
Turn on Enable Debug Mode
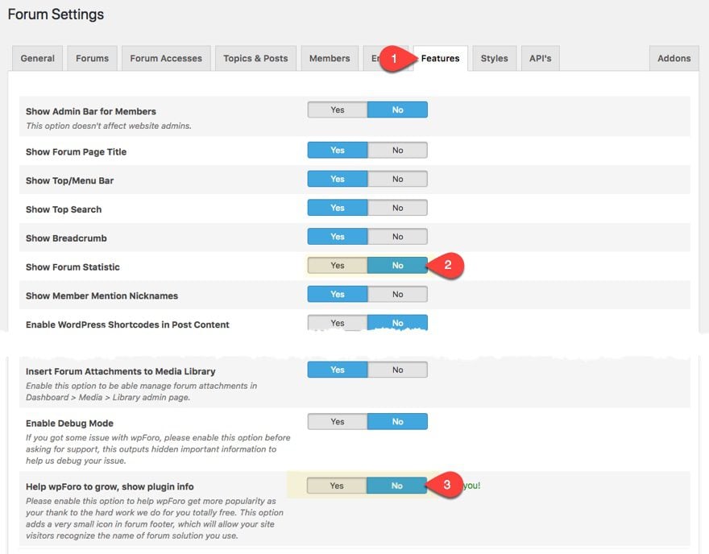(x=338, y=422)
